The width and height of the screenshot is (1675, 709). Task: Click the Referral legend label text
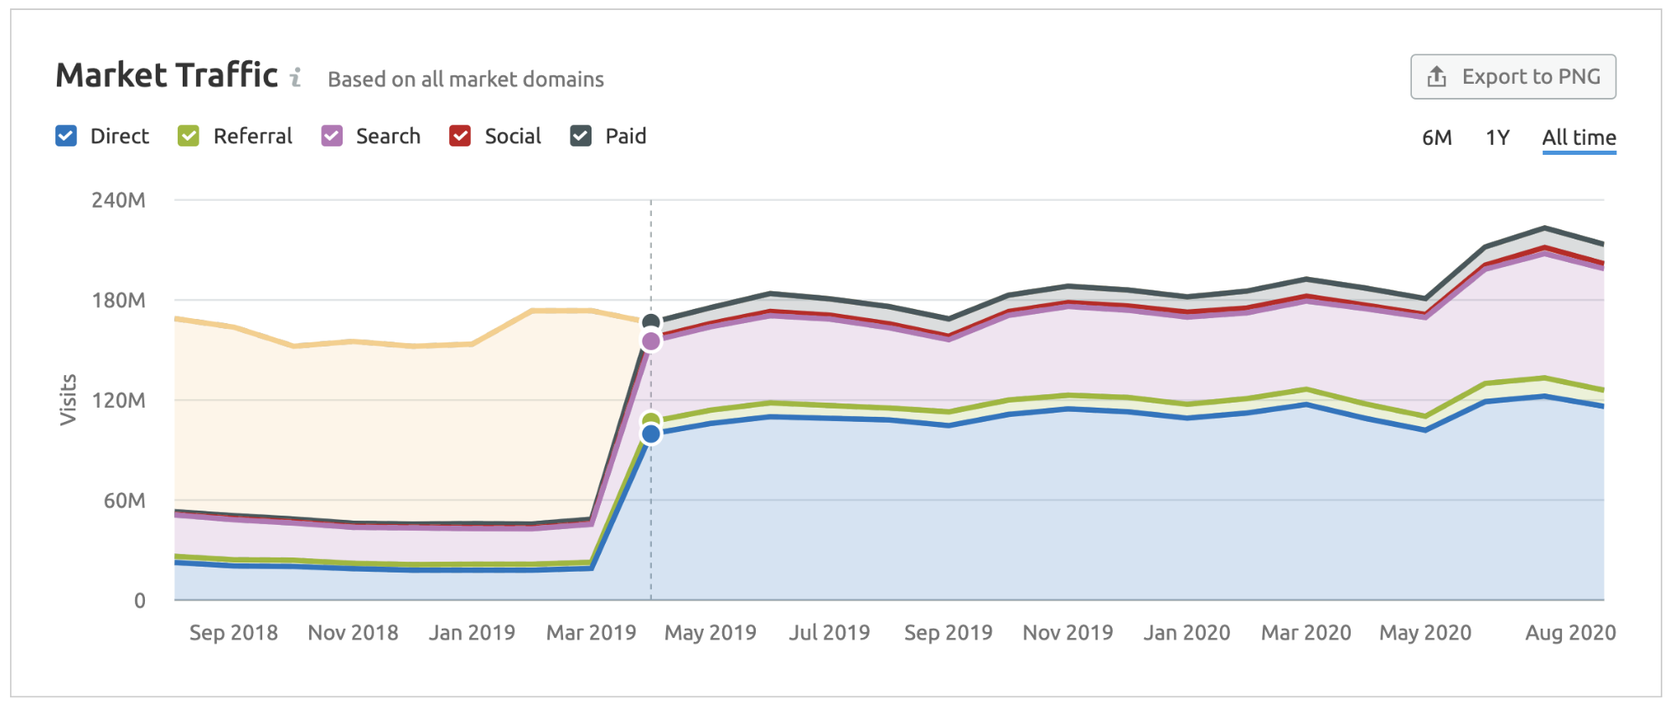point(252,136)
